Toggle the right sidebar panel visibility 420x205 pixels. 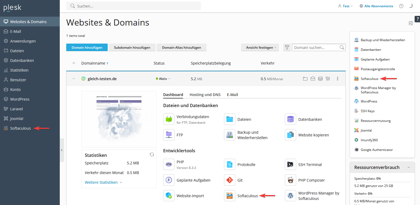point(411,23)
